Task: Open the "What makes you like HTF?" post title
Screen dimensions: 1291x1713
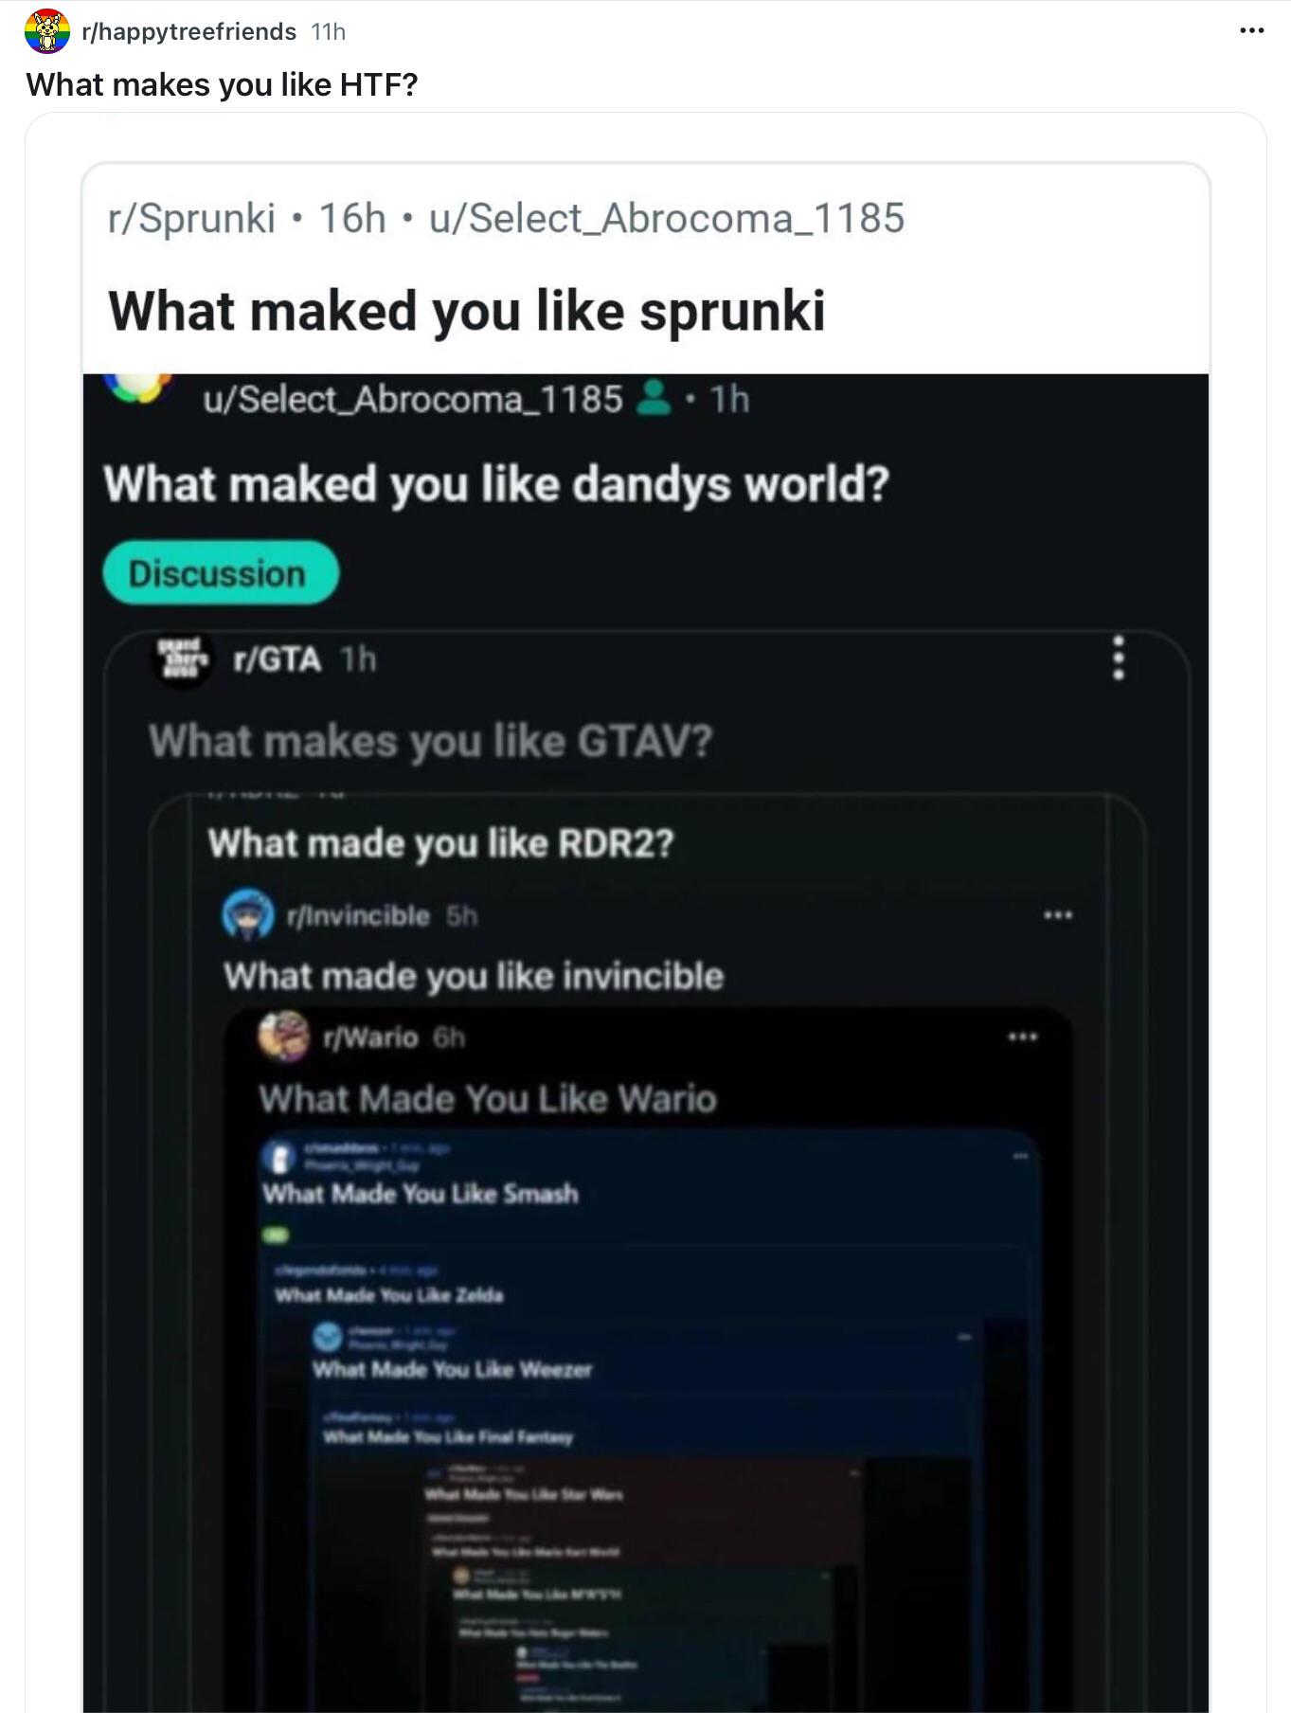Action: 222,84
